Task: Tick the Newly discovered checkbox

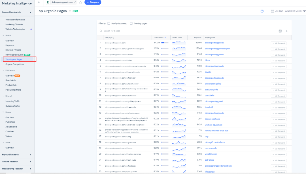Action: 109,24
